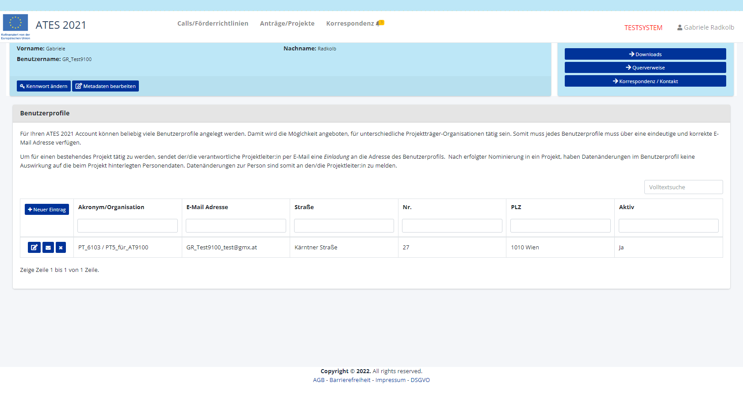743x401 pixels.
Task: Open Querverweise section
Action: coord(645,68)
